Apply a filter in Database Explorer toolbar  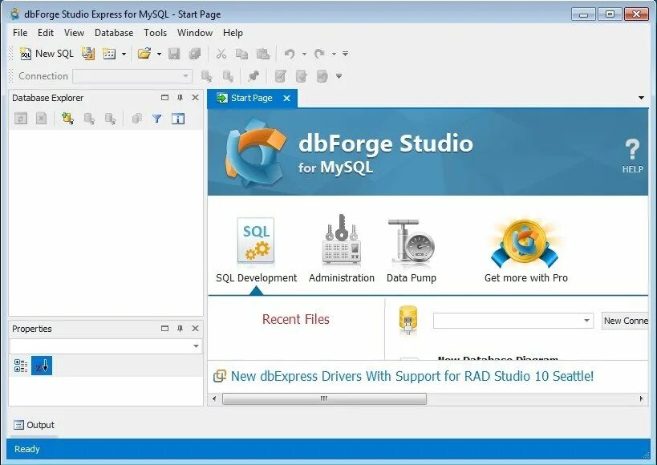coord(156,118)
